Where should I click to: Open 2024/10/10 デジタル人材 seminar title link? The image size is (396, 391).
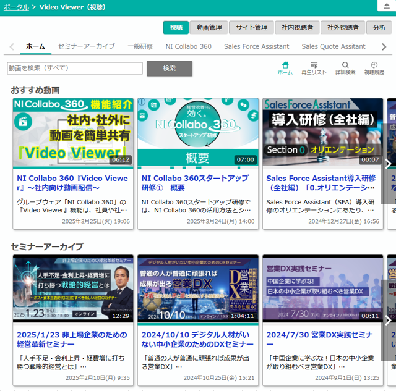coord(197,339)
